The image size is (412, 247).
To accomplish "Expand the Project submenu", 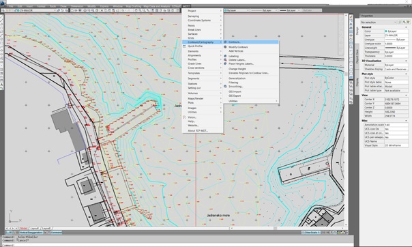I will tap(203, 11).
